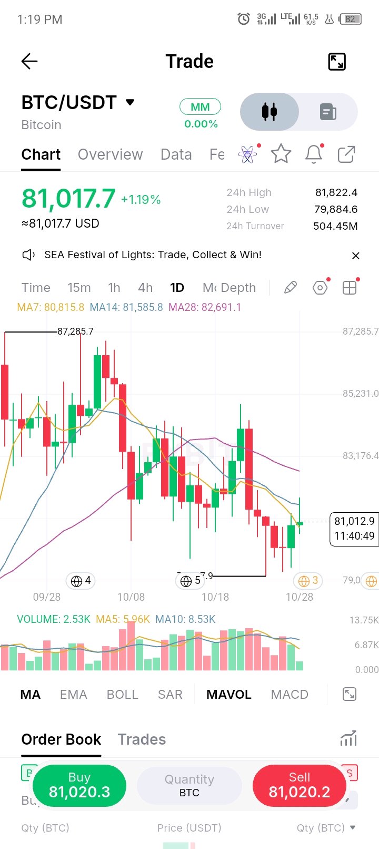
Task: Open chart settings hexagon icon
Action: [320, 288]
